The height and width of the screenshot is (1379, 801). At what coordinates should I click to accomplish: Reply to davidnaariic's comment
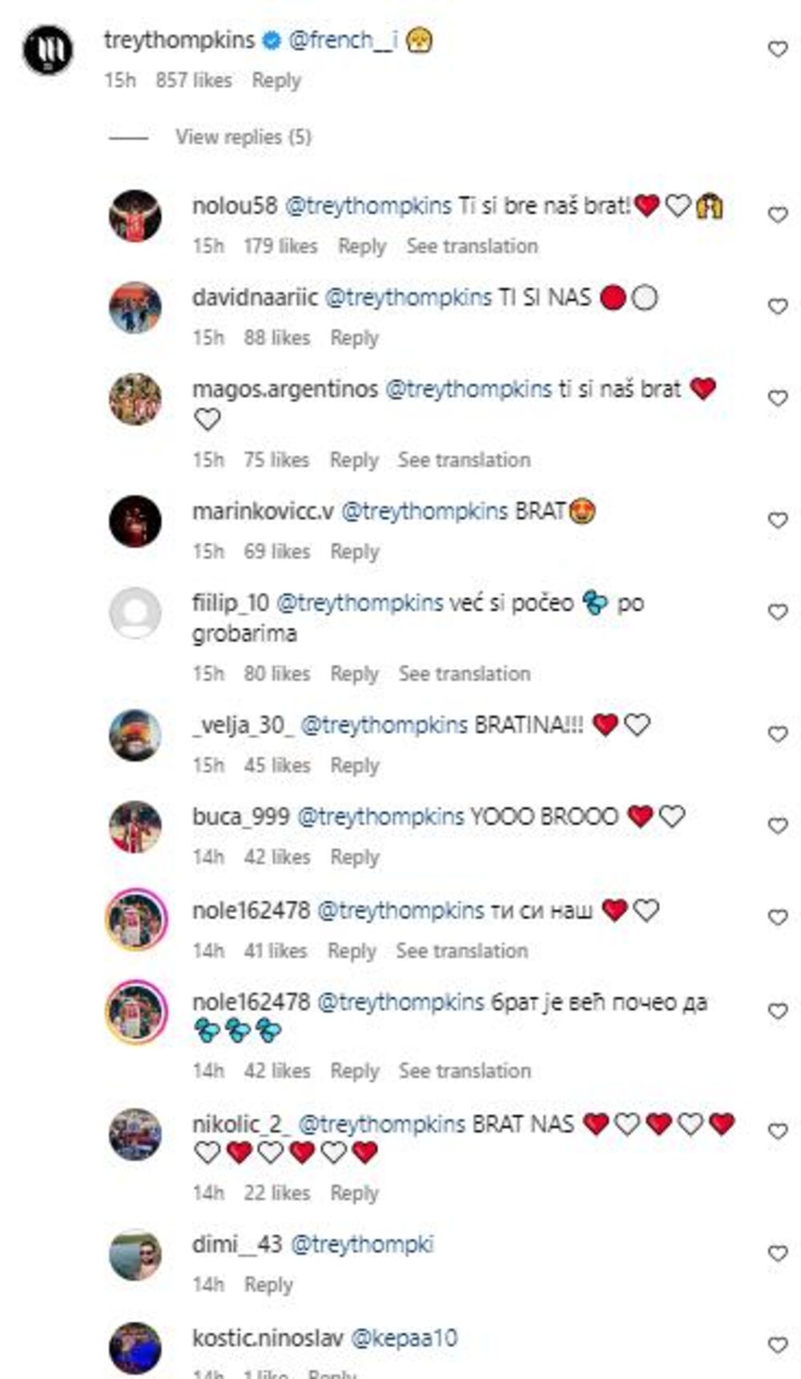tap(355, 338)
